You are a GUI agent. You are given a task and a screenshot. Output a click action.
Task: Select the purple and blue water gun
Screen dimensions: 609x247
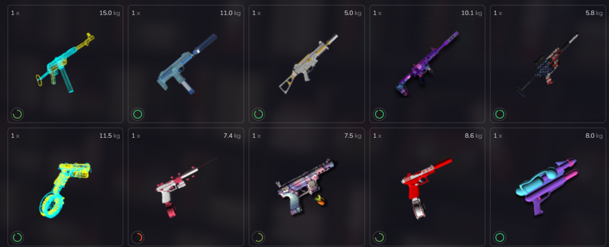(x=547, y=186)
